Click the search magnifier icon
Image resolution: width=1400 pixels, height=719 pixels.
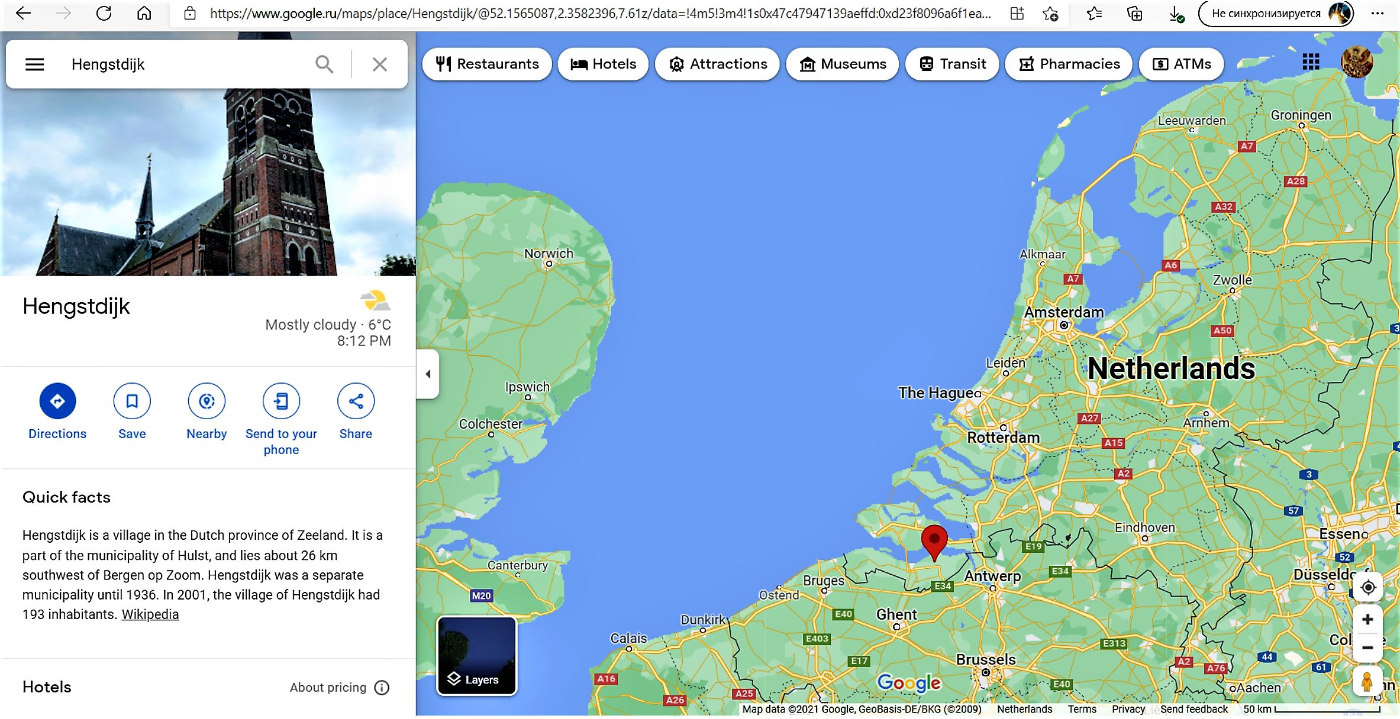coord(324,64)
